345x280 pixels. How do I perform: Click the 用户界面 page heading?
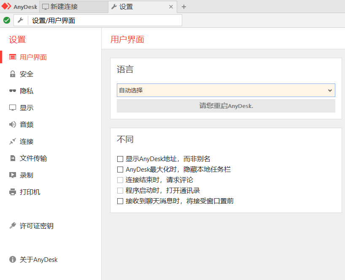(127, 40)
